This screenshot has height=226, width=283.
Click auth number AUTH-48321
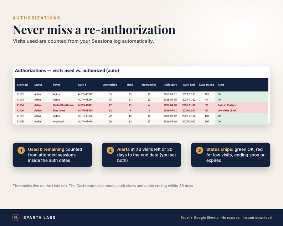click(85, 105)
